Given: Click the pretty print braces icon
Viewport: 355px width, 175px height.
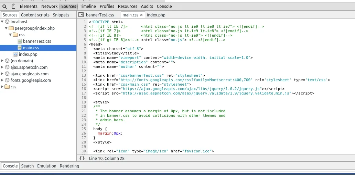Looking at the screenshot, I should click(82, 158).
